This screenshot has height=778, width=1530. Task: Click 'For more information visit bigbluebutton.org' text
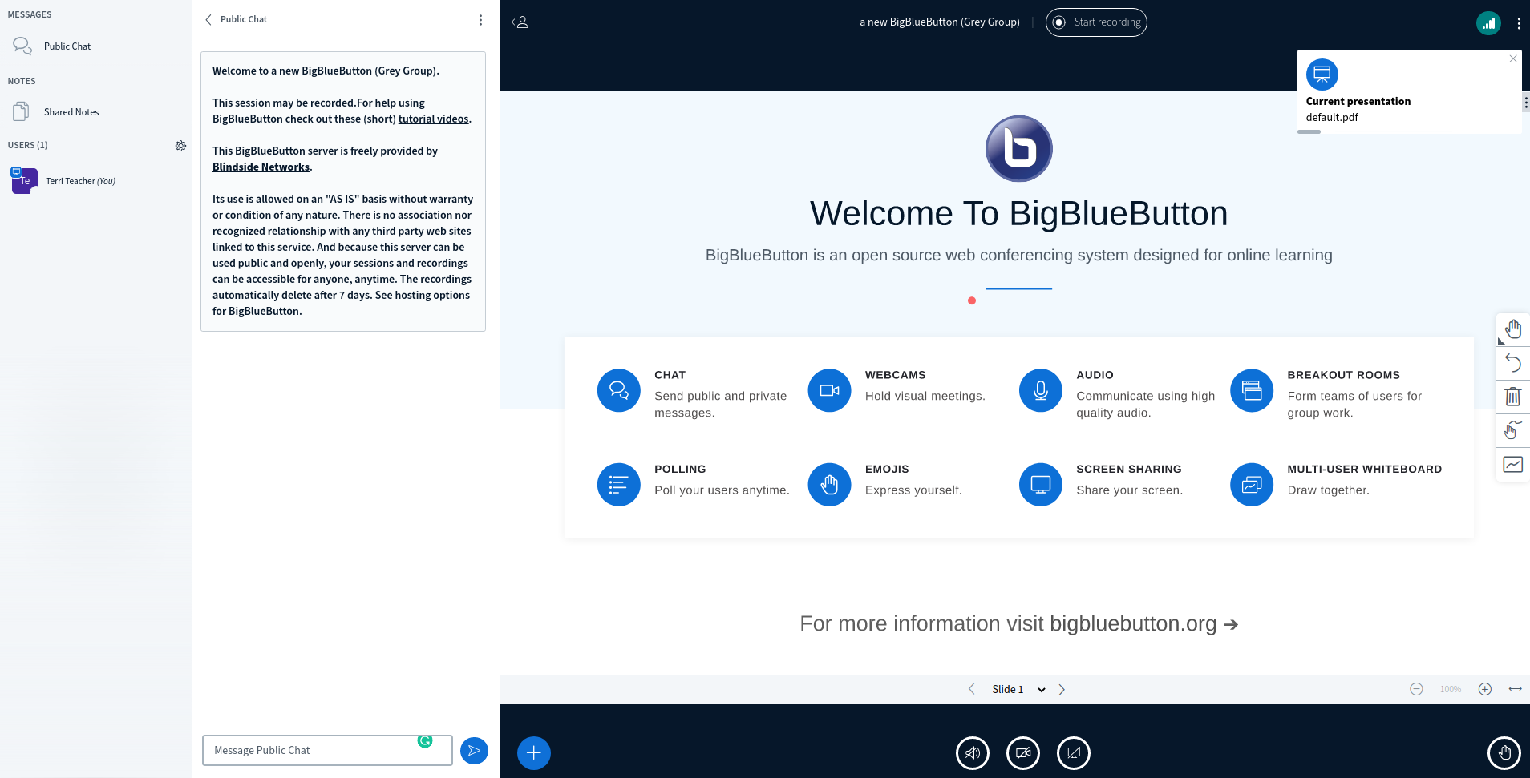[x=1019, y=623]
